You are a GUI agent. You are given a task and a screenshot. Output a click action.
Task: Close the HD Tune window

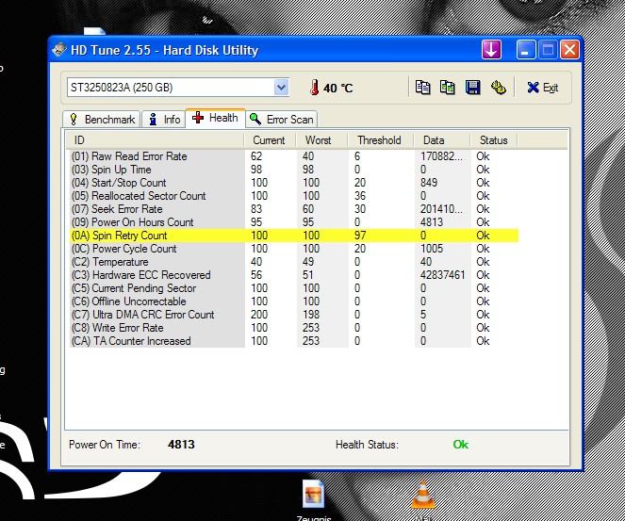569,50
